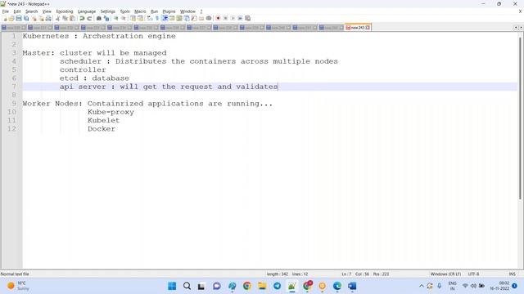Viewport: 524px width, 294px height.
Task: Click the Playback macro icon
Action: (x=233, y=18)
